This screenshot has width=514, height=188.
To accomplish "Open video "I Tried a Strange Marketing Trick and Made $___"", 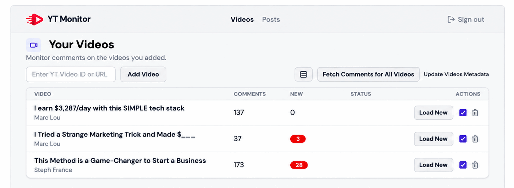I will coord(115,135).
